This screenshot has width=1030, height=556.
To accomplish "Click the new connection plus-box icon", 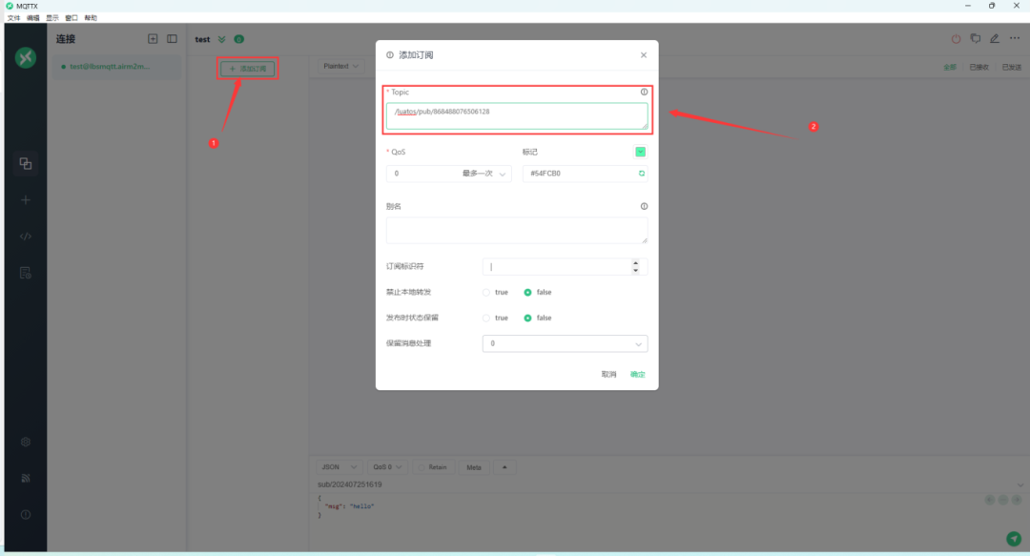I will (153, 39).
